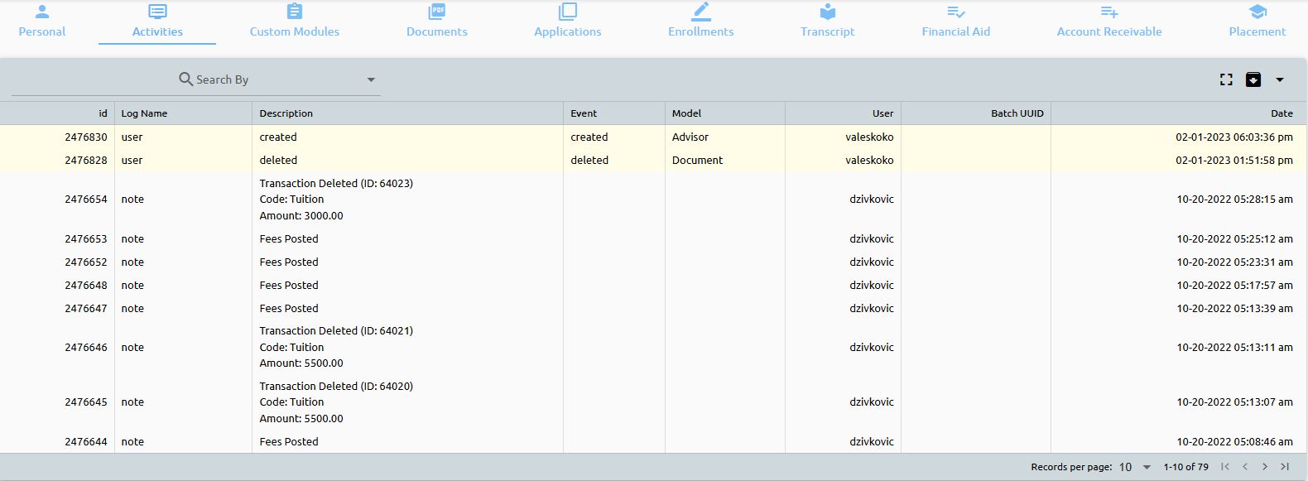Open the Financial Aid tab
This screenshot has width=1308, height=481.
(x=955, y=22)
